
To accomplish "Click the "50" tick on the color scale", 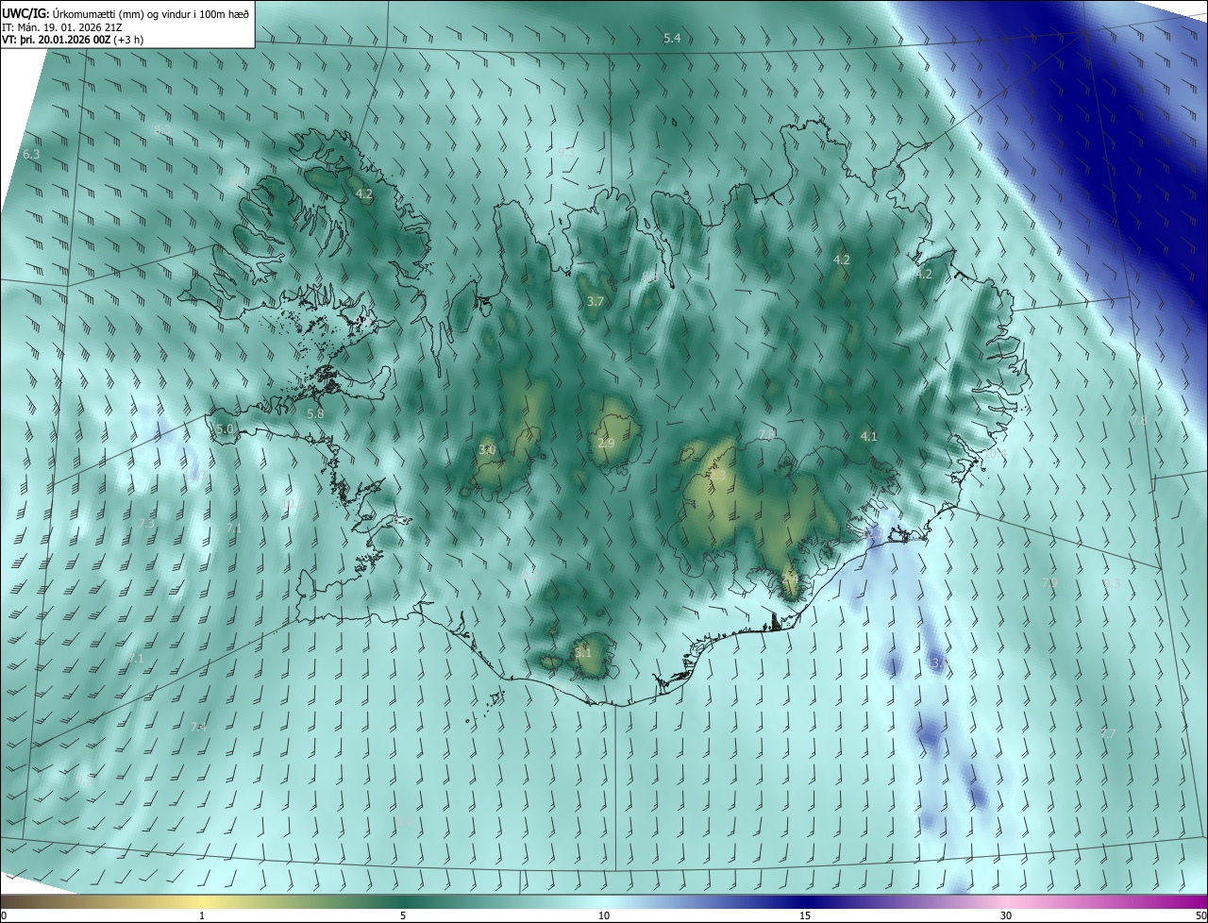I will (x=1200, y=915).
